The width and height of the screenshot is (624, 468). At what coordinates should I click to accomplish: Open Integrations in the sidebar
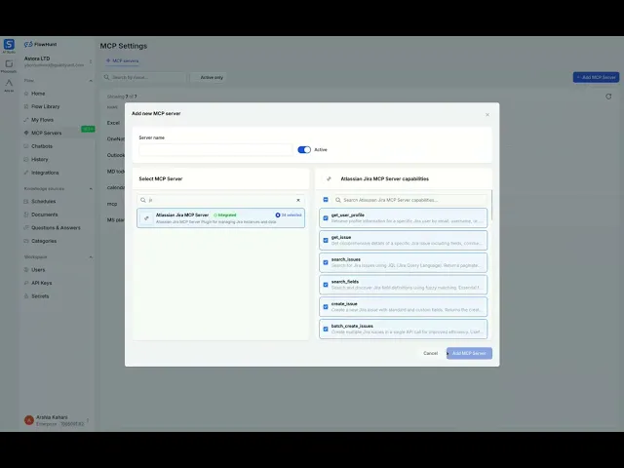45,173
